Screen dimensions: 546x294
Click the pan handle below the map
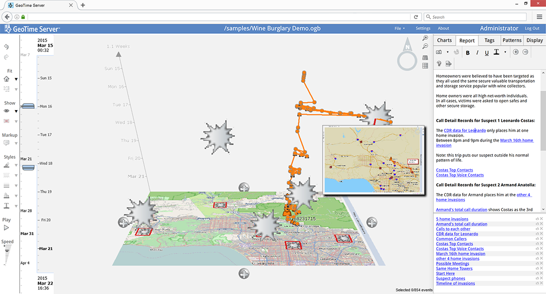(244, 274)
